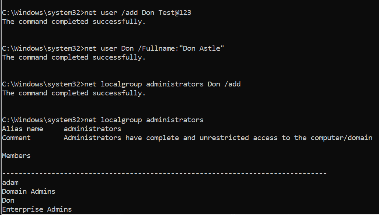
Task: Select the "Enterprise Admins" member entry
Action: pos(37,209)
